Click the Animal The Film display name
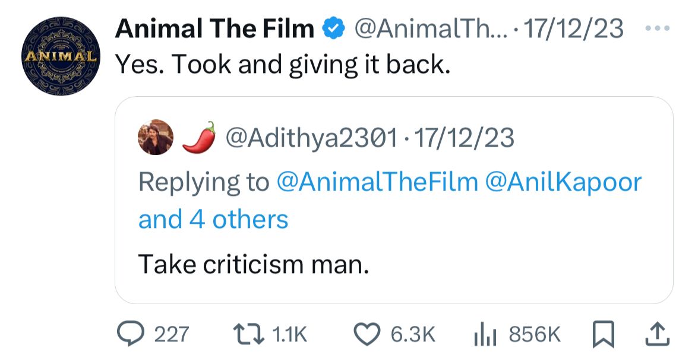The width and height of the screenshot is (695, 364). pos(214,28)
